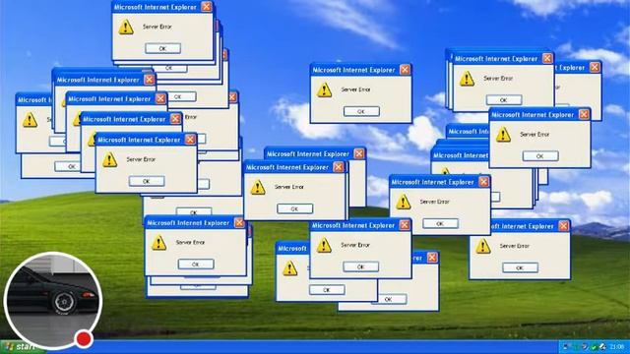630x354 pixels.
Task: Click the truncated 'Microsoft Inte' title bar
Action: tap(468, 131)
